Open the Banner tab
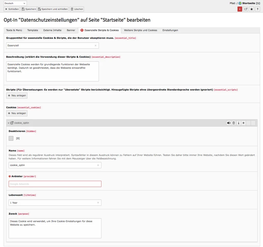The width and height of the screenshot is (263, 247). 71,30
